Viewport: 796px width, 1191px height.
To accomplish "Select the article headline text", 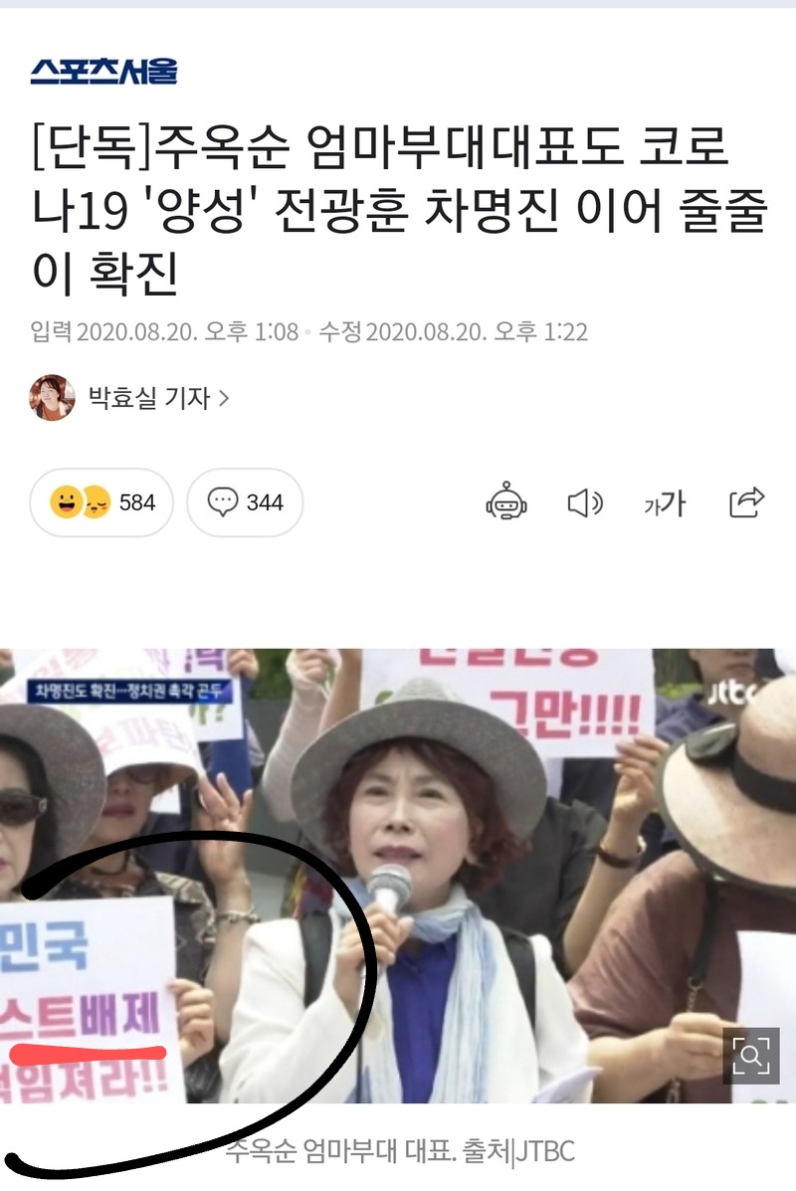I will (400, 210).
